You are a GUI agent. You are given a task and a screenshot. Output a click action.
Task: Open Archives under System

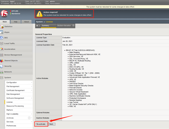click(19, 118)
